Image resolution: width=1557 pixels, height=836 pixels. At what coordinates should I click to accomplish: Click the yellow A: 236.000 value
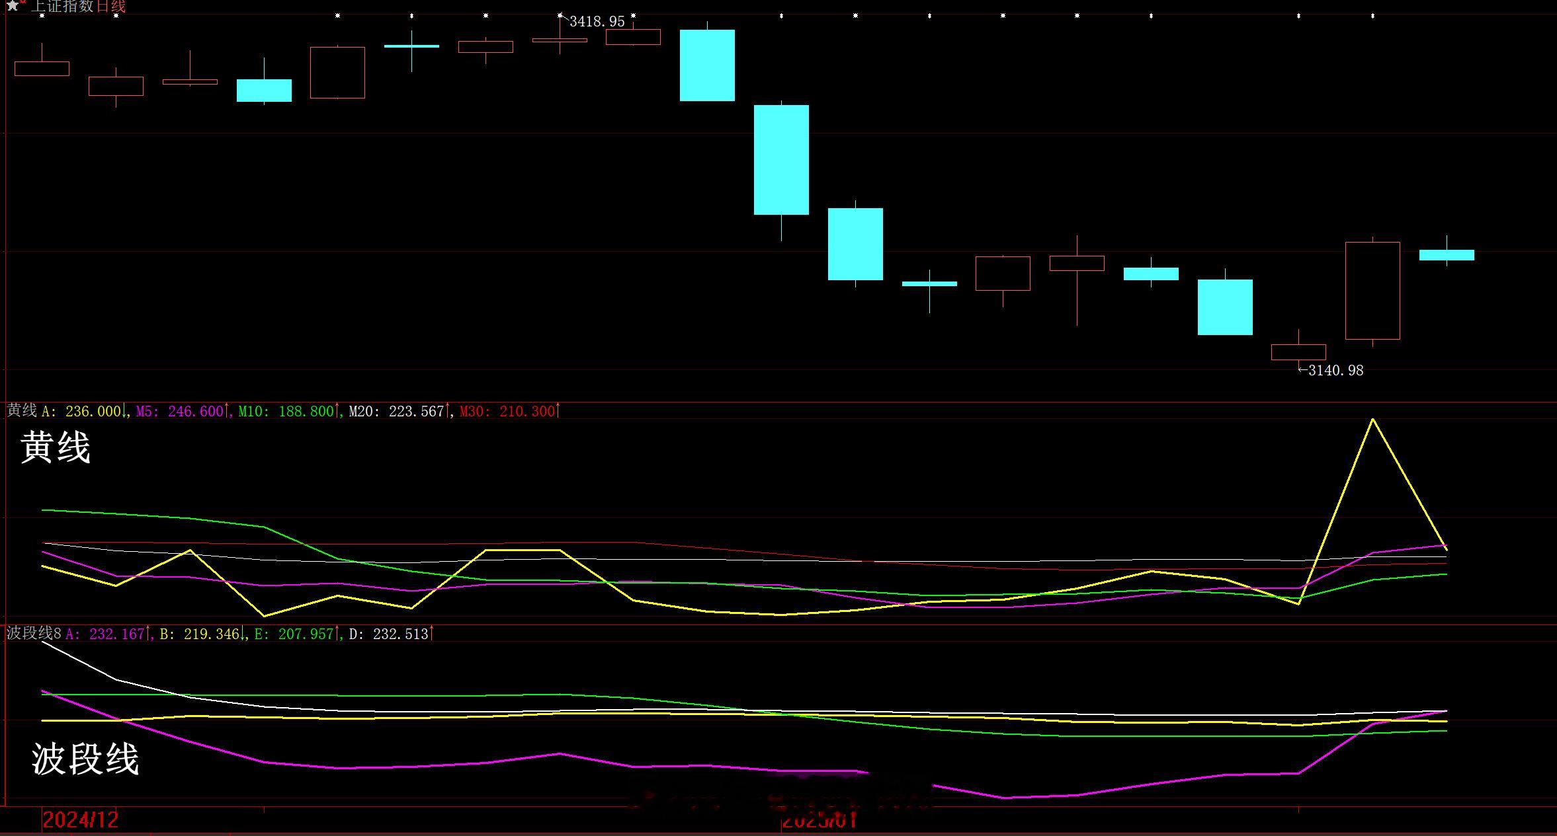(82, 411)
